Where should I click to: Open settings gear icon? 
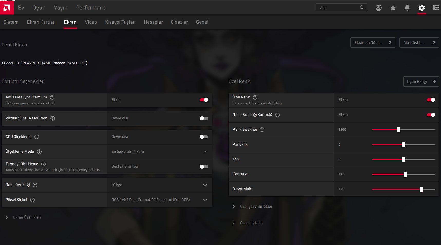coord(421,8)
